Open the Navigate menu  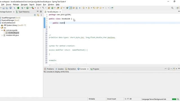(24, 4)
